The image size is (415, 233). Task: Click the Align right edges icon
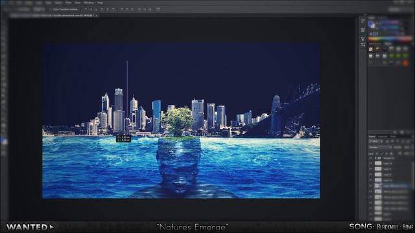click(113, 9)
